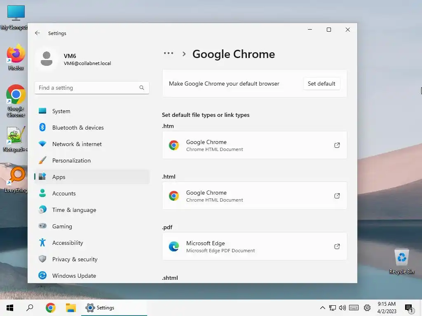This screenshot has width=422, height=316.
Task: Open File Explorer from the taskbar
Action: tap(71, 308)
